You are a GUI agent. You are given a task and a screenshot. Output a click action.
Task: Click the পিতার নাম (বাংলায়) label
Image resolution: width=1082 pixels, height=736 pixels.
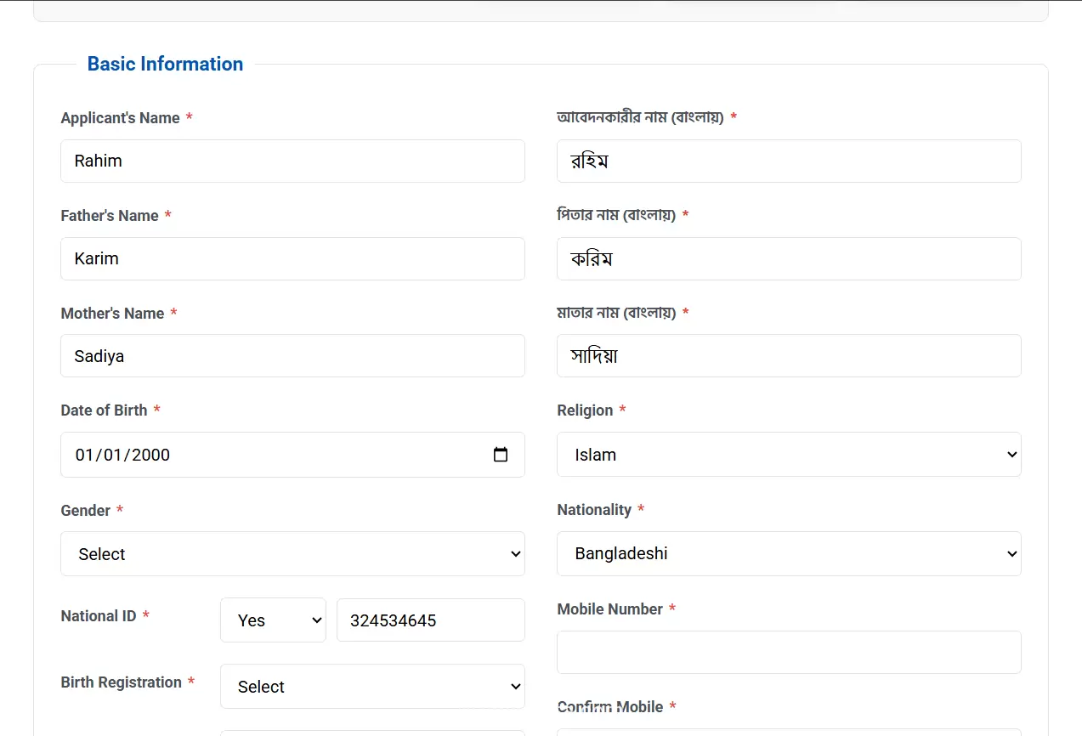coord(616,215)
